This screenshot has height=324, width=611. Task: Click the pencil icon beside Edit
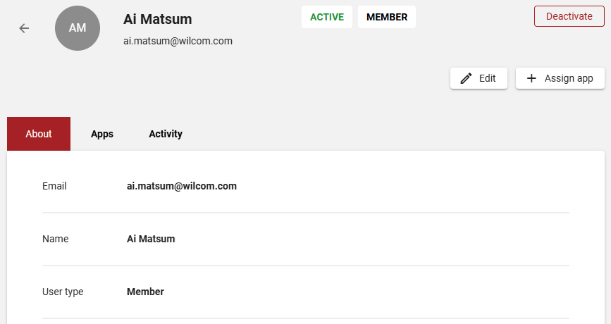point(466,78)
